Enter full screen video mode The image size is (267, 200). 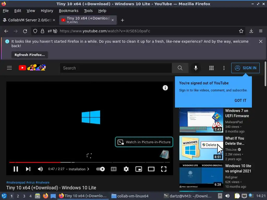(164, 169)
